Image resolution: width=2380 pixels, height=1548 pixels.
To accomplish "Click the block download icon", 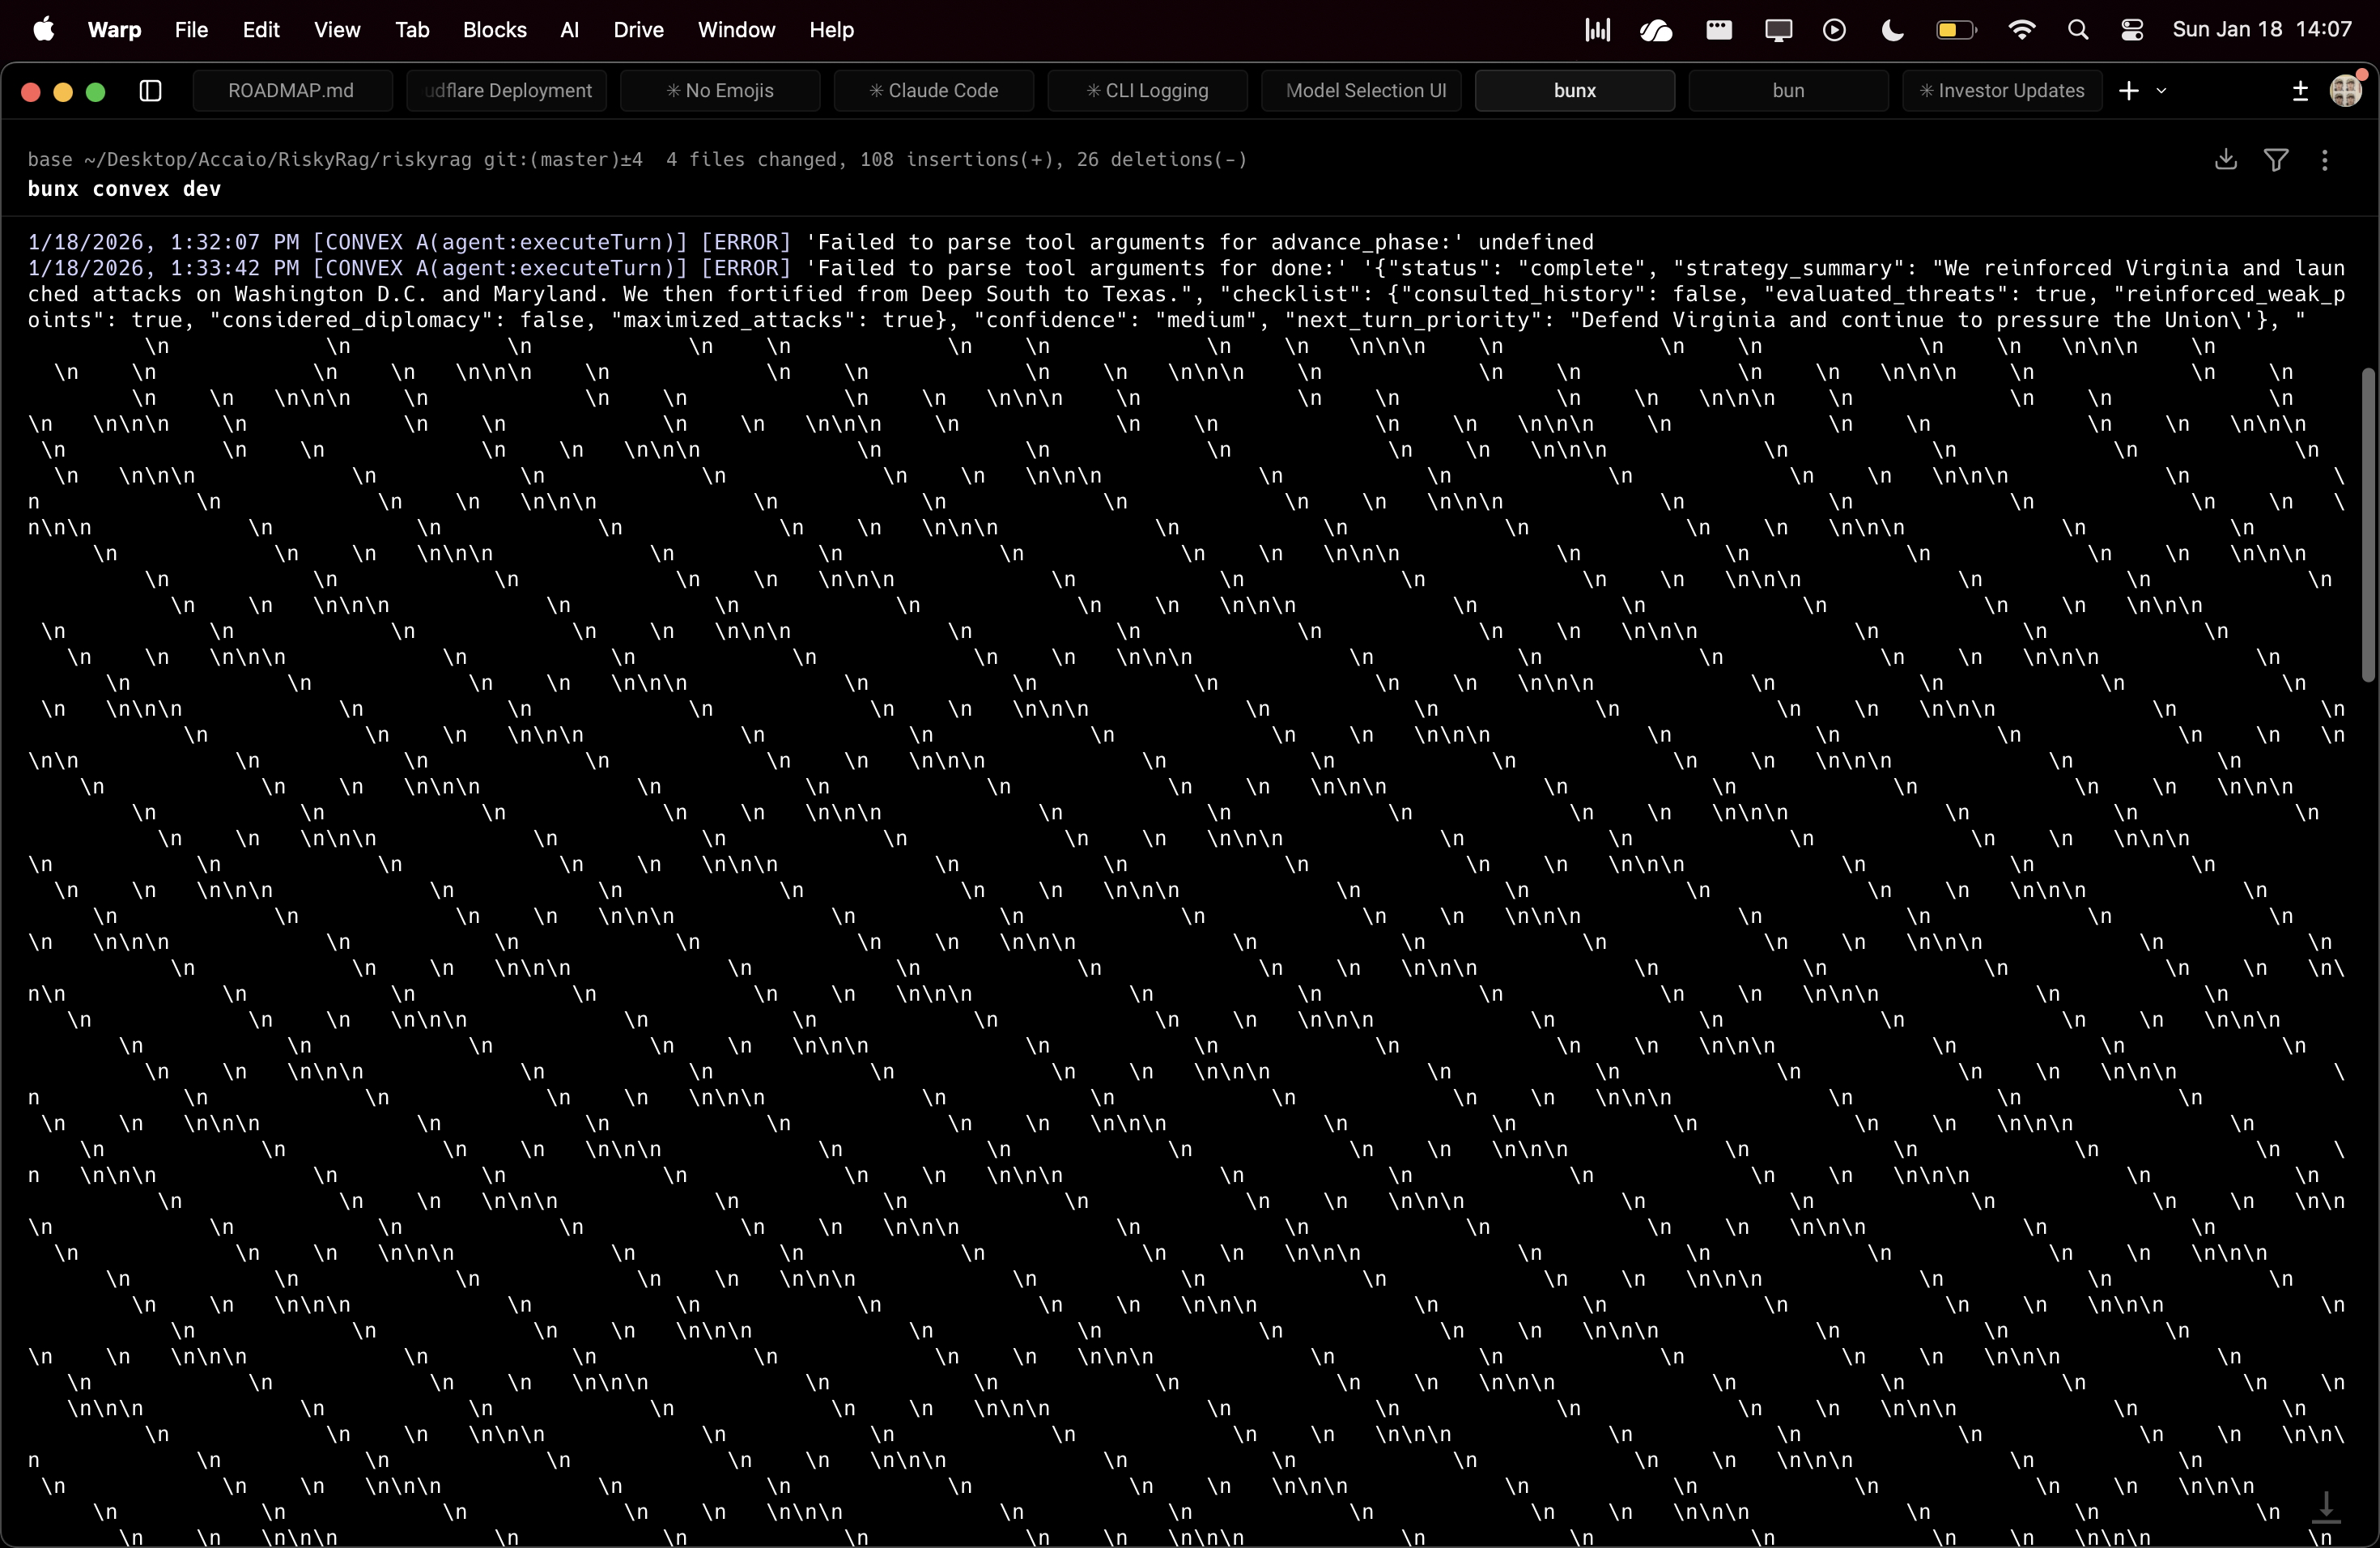I will click(2225, 160).
